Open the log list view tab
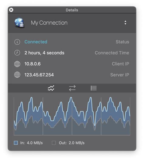Viewport: 144px width, 160px height. click(x=94, y=88)
